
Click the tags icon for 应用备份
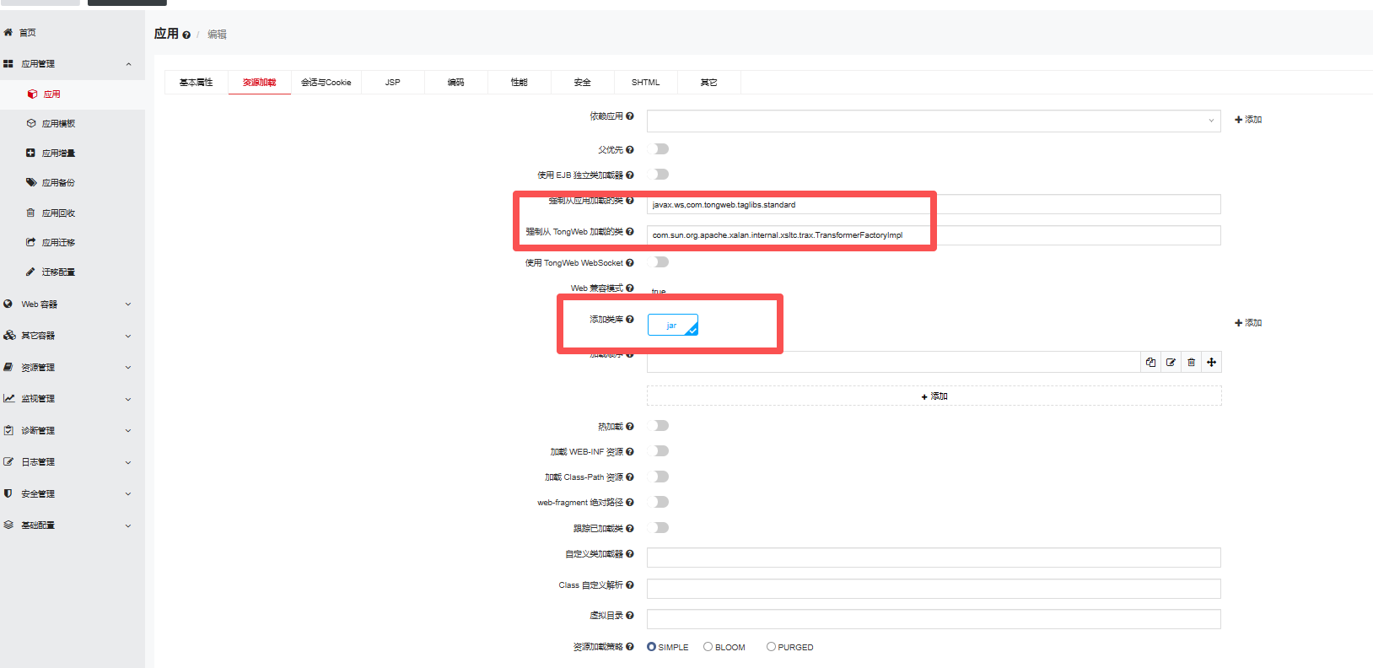coord(31,182)
